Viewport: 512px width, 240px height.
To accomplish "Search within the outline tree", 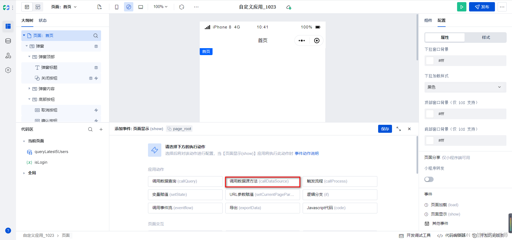I will pyautogui.click(x=95, y=36).
